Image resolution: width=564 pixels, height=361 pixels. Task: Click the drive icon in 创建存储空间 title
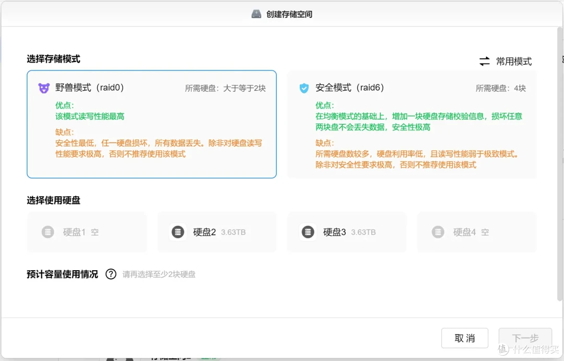[256, 14]
